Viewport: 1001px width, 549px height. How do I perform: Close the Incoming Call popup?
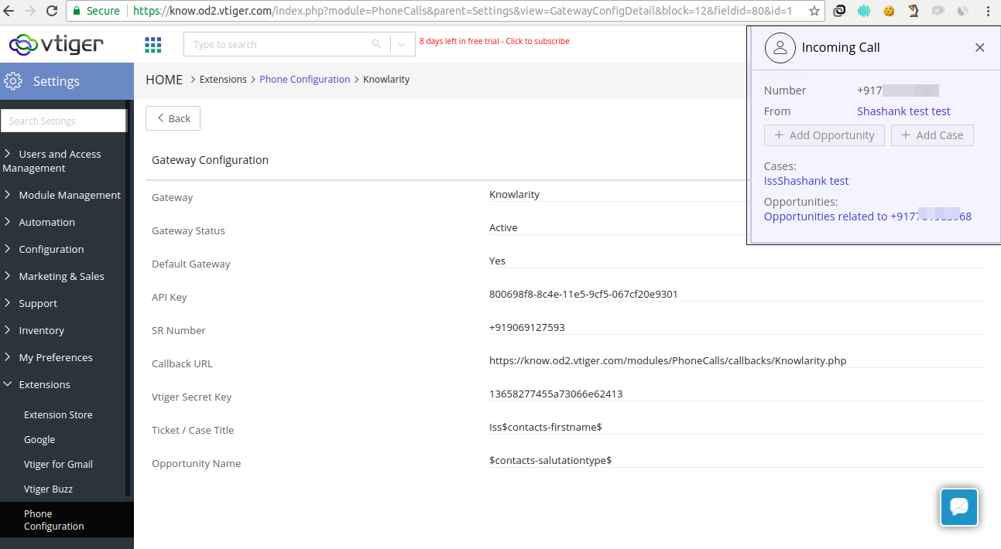click(979, 47)
